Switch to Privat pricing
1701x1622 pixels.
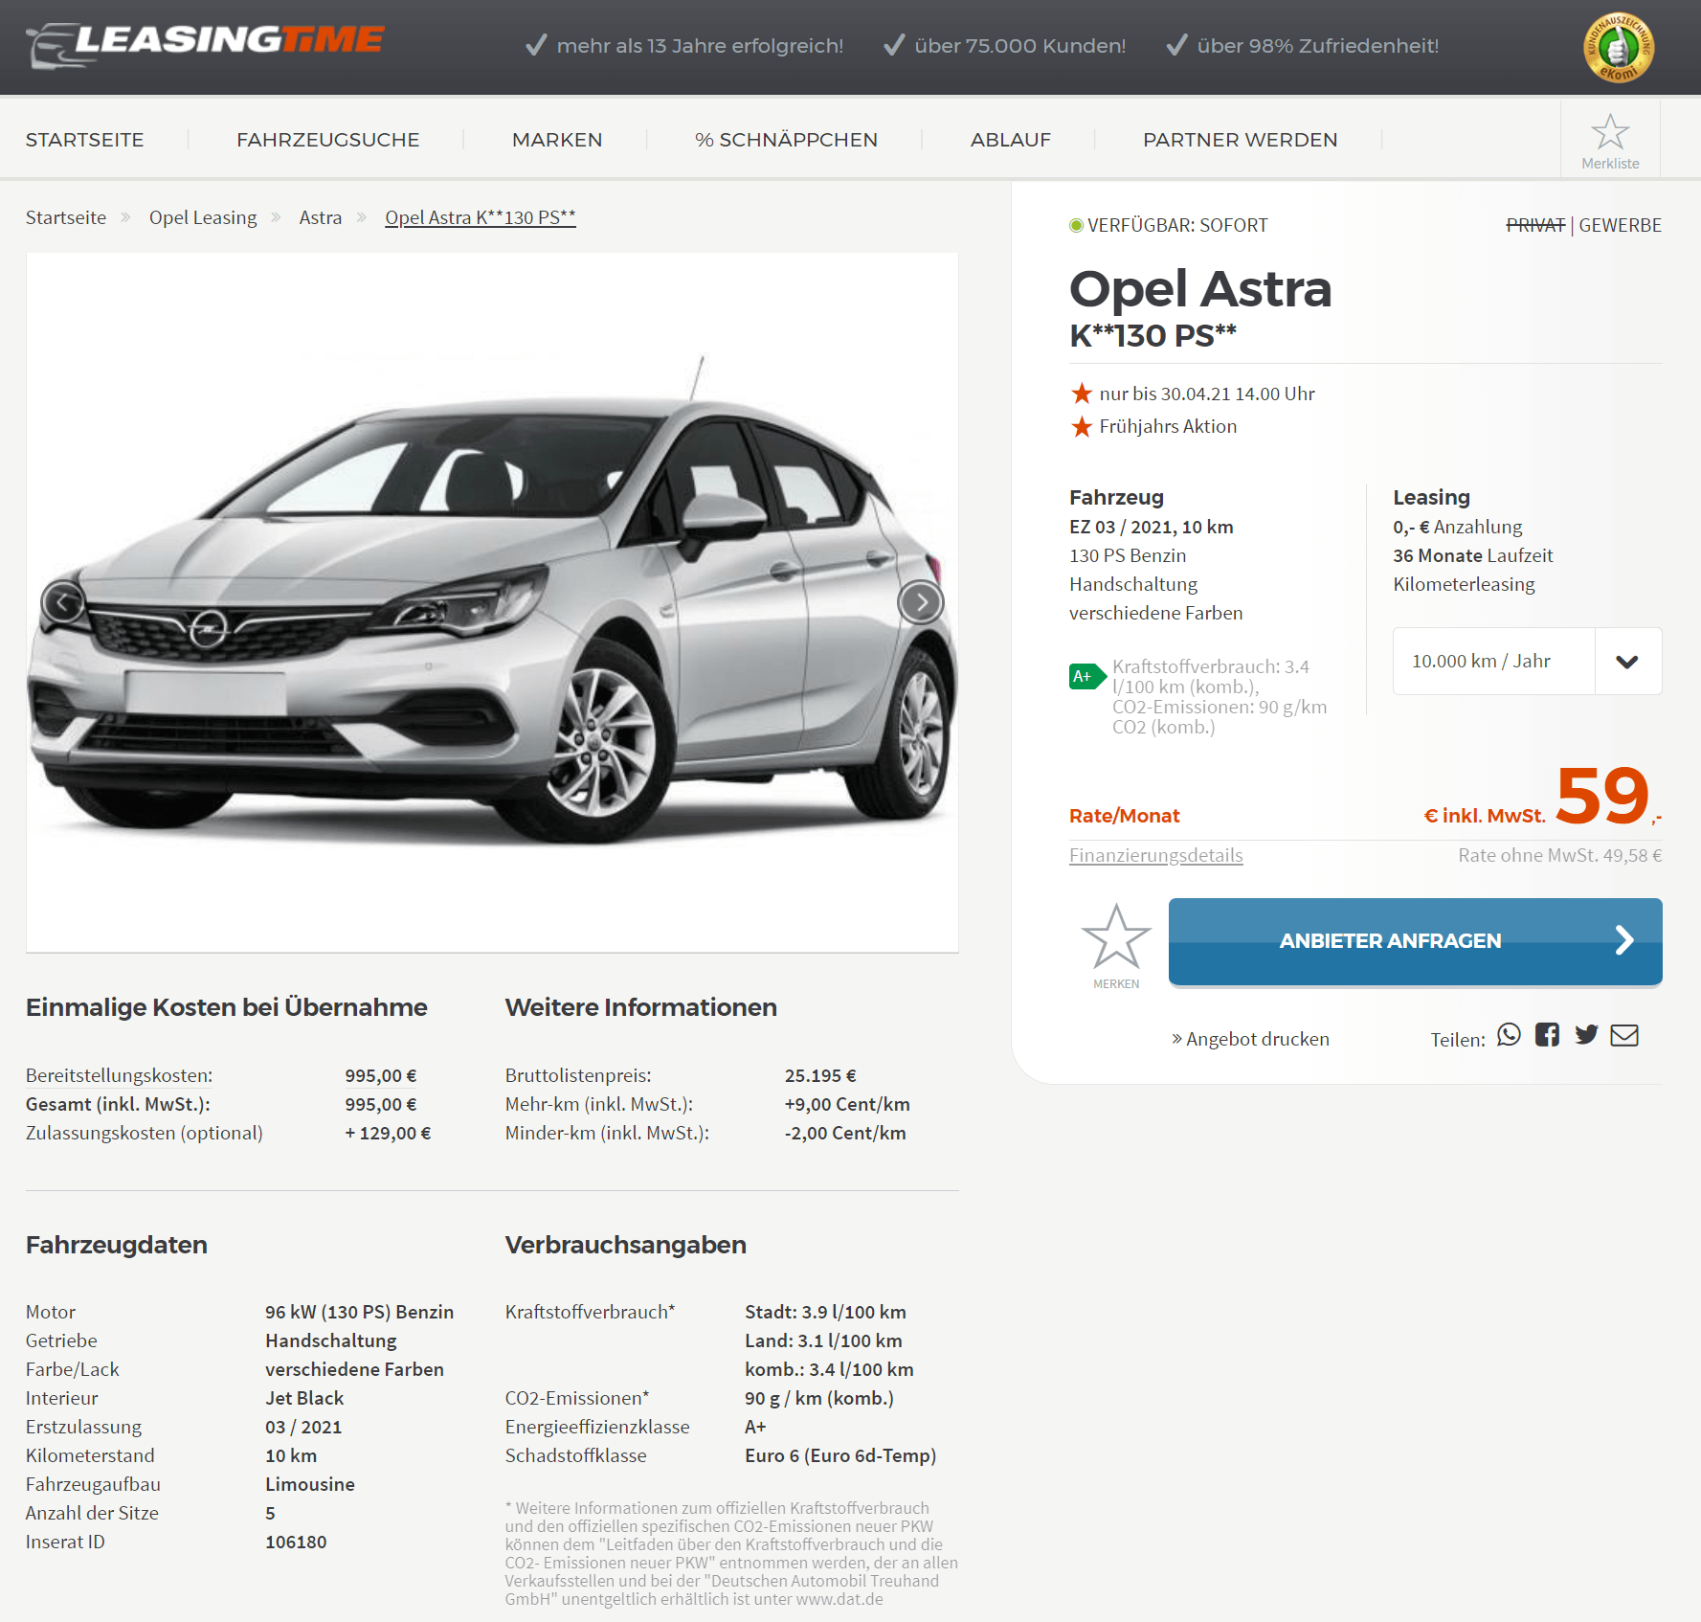1535,225
